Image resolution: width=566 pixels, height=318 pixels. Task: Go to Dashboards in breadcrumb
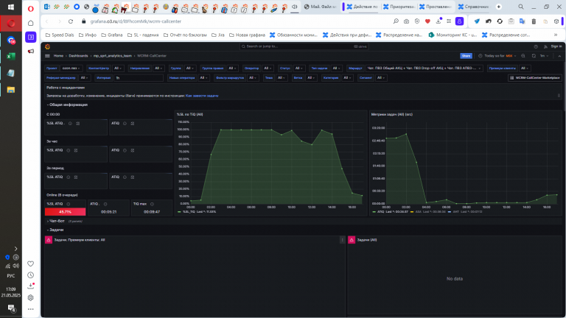point(78,56)
